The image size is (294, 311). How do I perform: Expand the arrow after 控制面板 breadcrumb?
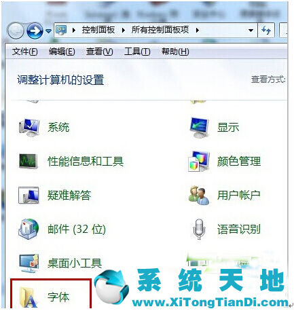pos(124,30)
